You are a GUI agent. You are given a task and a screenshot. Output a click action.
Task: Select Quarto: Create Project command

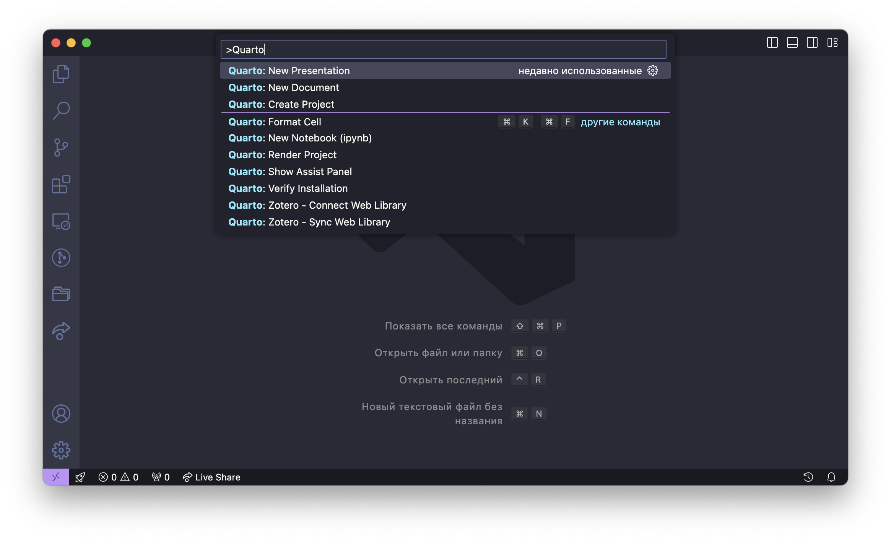point(445,104)
